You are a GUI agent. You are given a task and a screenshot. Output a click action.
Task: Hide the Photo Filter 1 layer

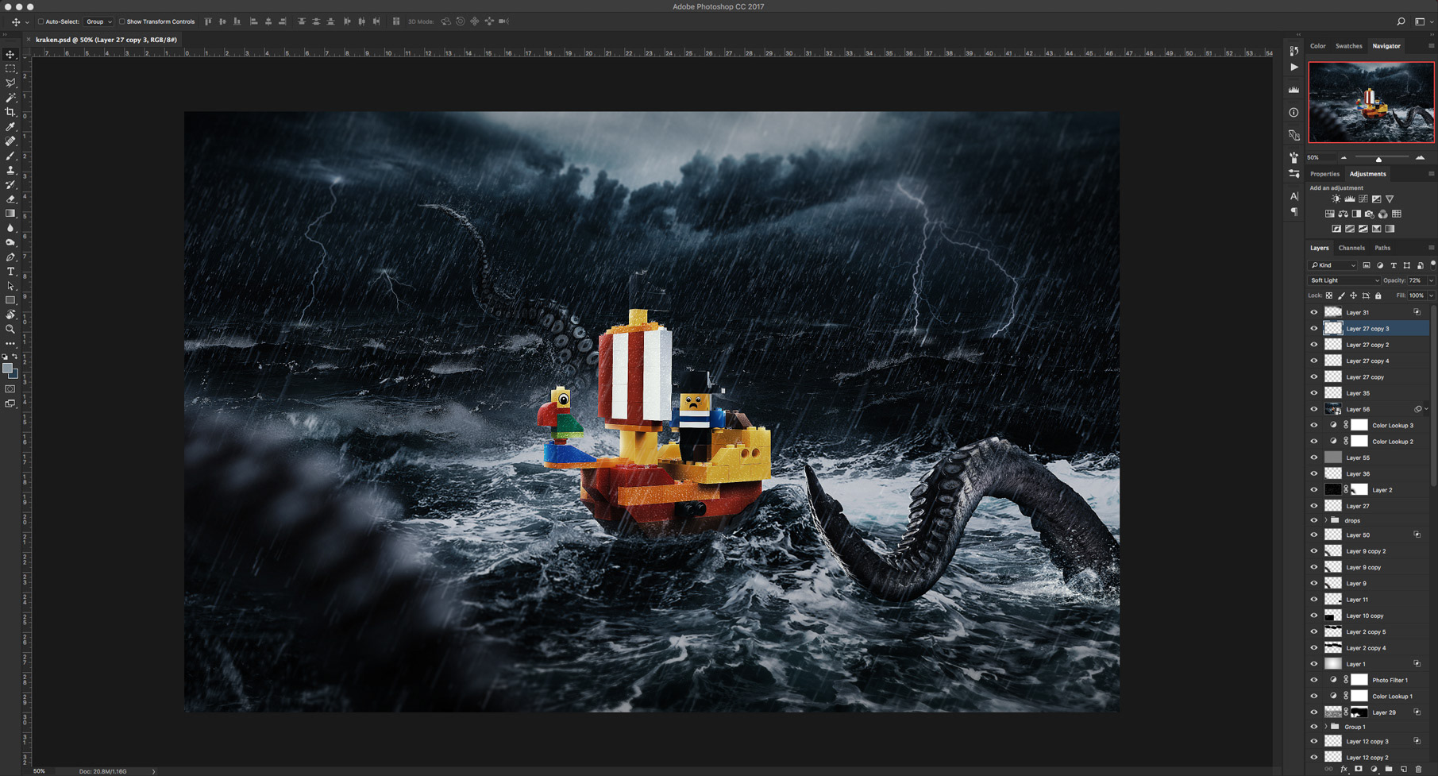(1313, 680)
